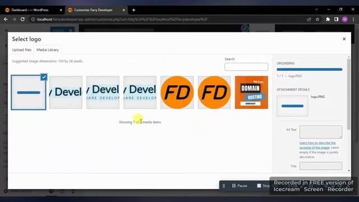Viewport: 359px width, 202px height.
Task: Click the browser forward arrow
Action: tap(14, 20)
